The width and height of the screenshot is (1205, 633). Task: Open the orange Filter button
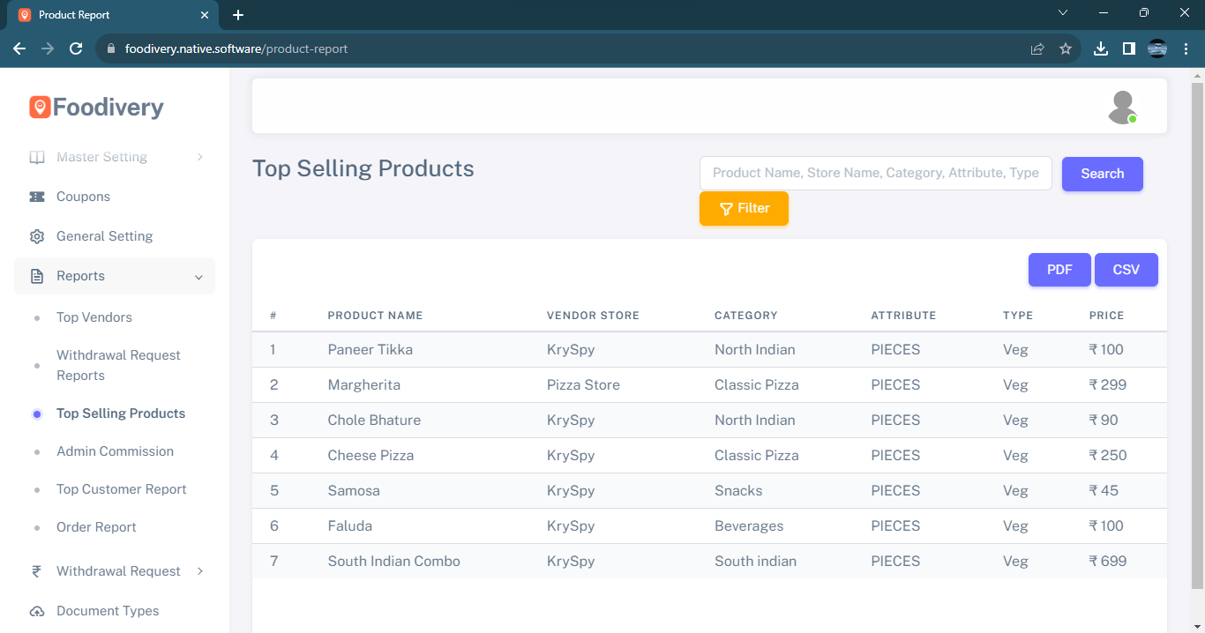click(744, 209)
